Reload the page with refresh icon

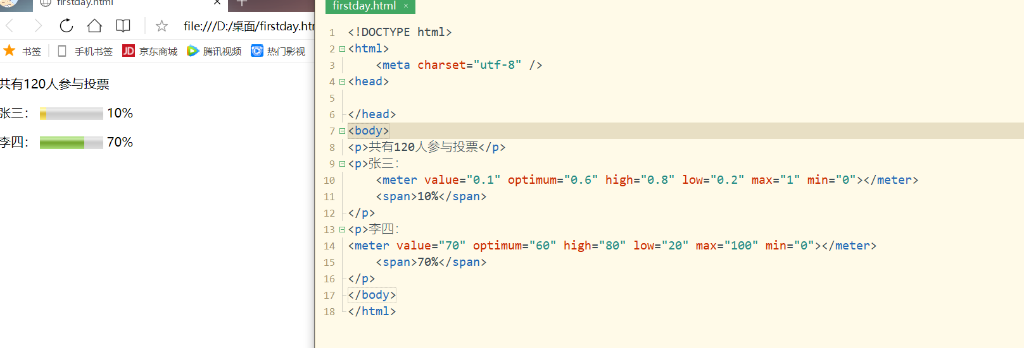(66, 26)
